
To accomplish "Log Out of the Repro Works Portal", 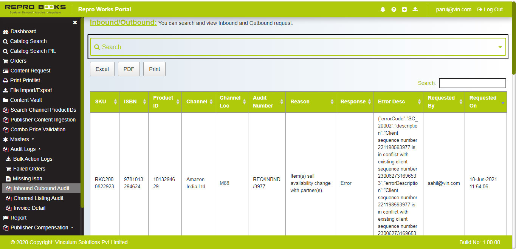I will pyautogui.click(x=490, y=9).
